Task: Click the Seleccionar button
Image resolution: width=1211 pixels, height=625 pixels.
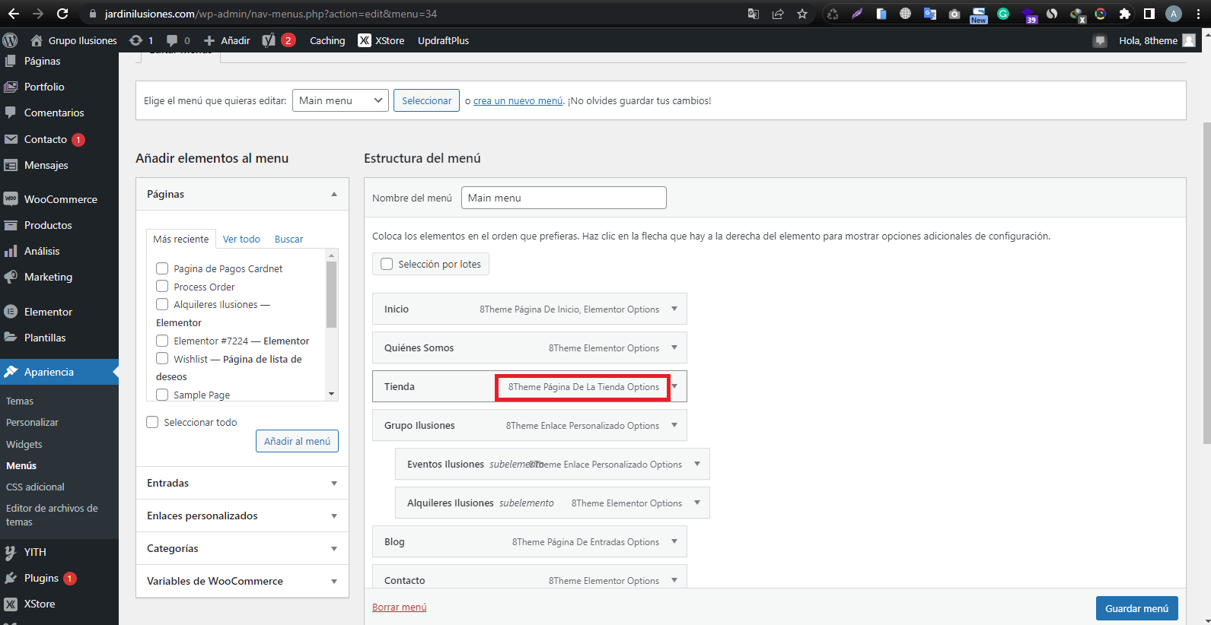Action: point(426,100)
